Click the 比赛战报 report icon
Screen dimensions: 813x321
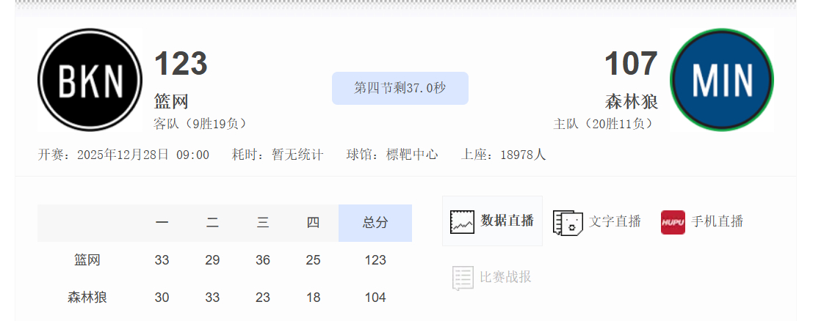click(463, 278)
